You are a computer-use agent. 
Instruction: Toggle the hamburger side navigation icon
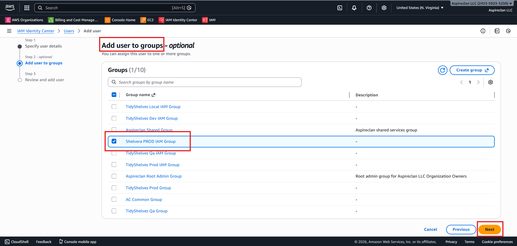click(x=9, y=31)
